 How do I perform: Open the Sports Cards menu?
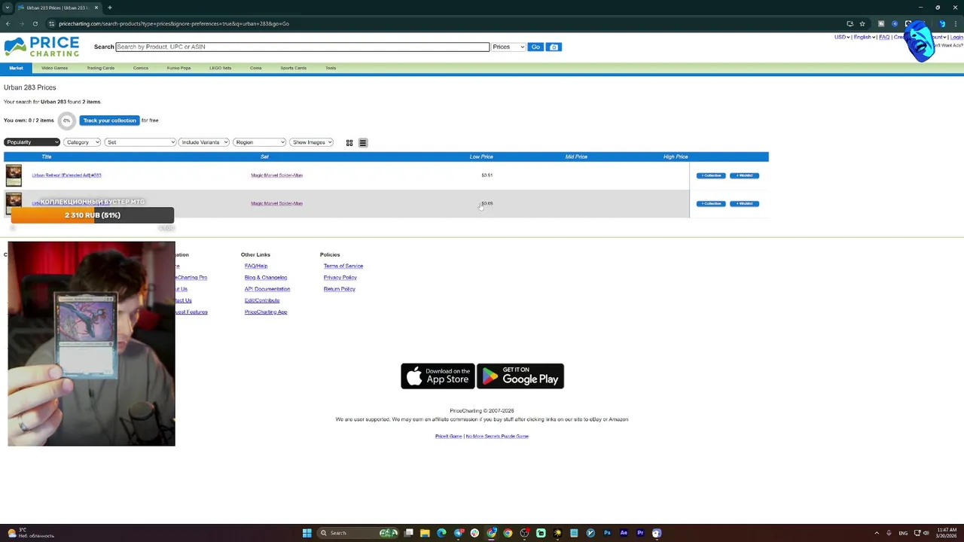293,68
